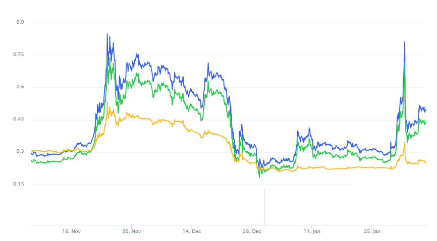Select the 0.75 y-axis value label

[20, 55]
